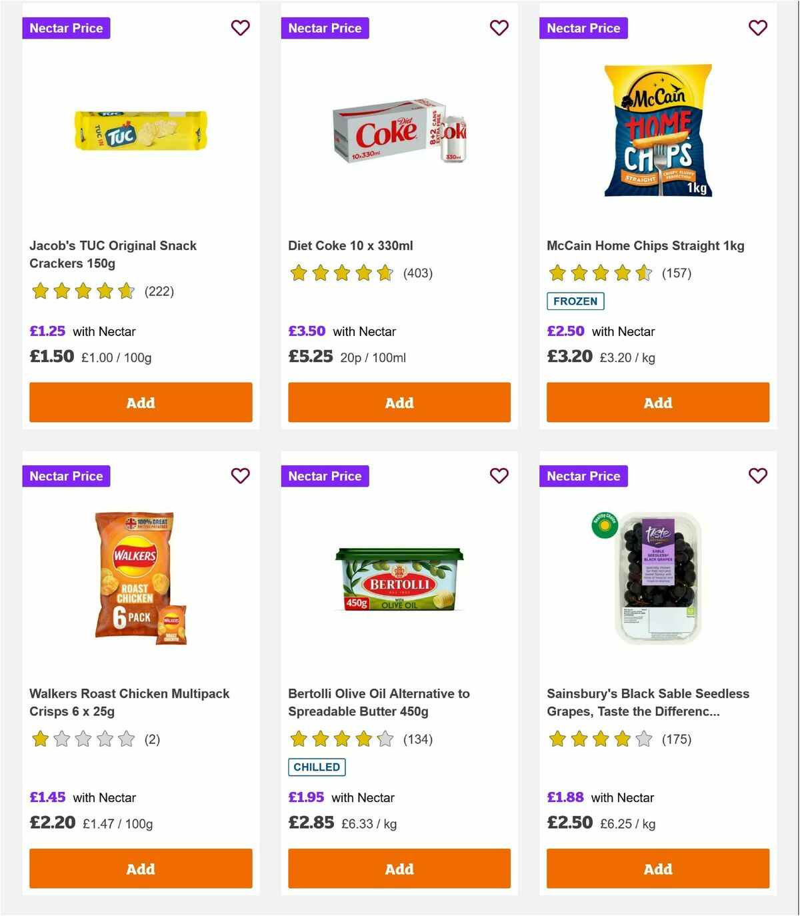800x916 pixels.
Task: Open the Jacob's TUC Original Snack Crackers product page
Action: pyautogui.click(x=113, y=254)
